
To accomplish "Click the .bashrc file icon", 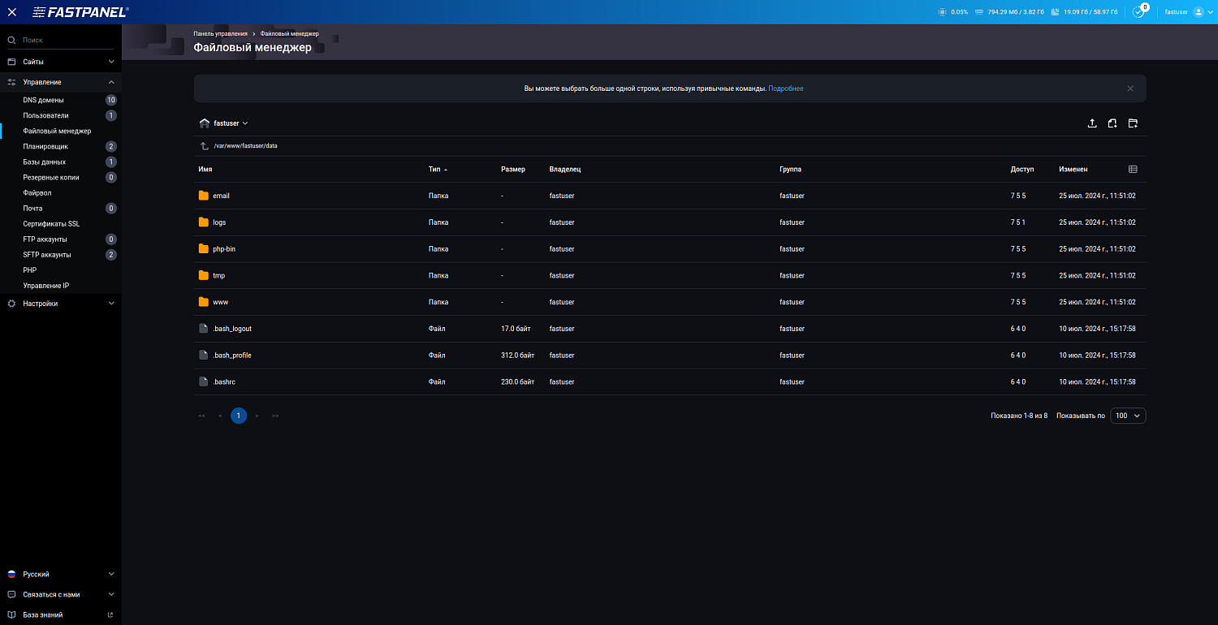I will [x=204, y=381].
